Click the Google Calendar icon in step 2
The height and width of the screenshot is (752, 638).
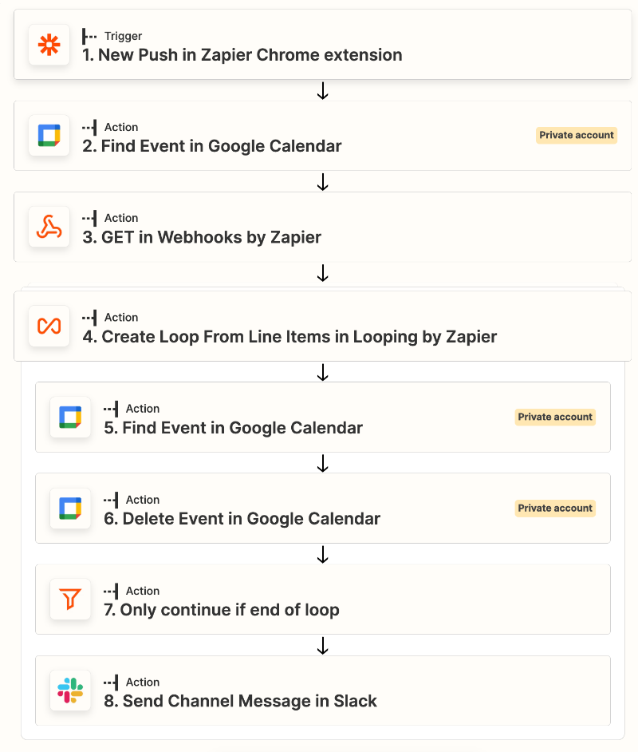click(x=49, y=136)
